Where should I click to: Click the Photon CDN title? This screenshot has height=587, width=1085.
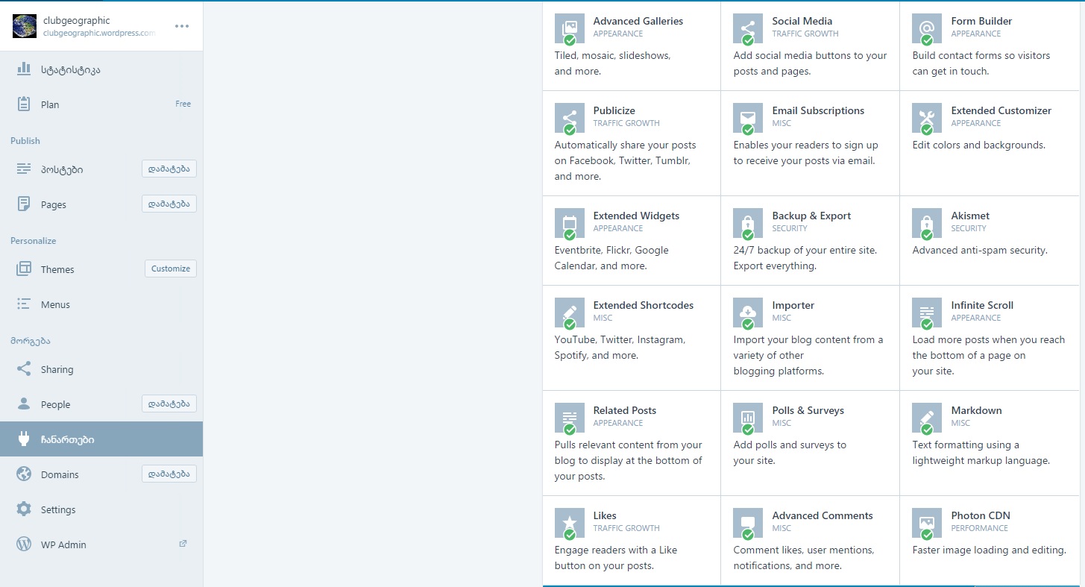pyautogui.click(x=981, y=515)
